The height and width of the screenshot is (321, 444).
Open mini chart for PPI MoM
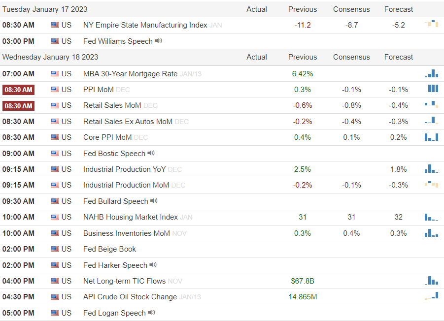tap(433, 89)
